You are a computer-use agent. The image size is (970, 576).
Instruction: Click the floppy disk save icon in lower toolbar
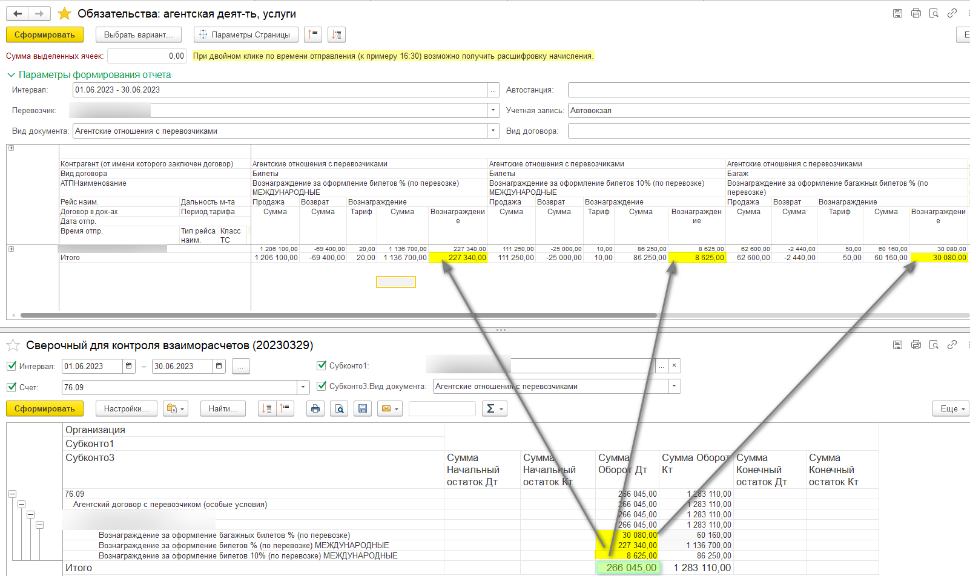click(363, 409)
